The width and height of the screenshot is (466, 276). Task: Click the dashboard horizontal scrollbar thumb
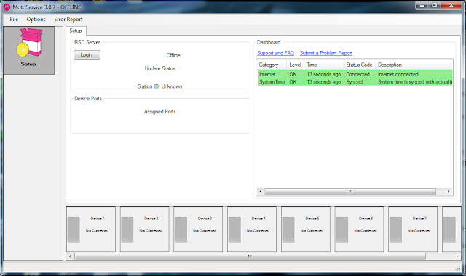click(350, 192)
